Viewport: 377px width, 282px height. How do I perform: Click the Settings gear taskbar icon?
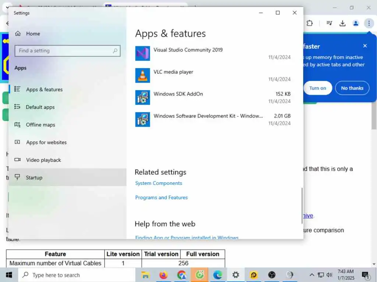click(236, 275)
